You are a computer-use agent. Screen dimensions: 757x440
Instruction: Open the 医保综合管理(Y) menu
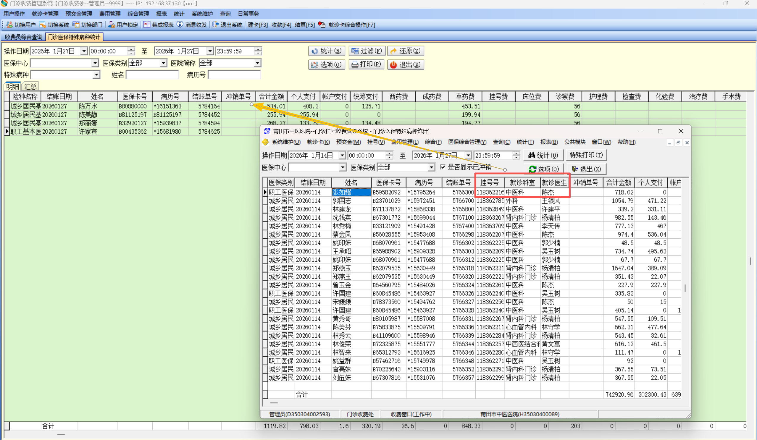click(467, 142)
